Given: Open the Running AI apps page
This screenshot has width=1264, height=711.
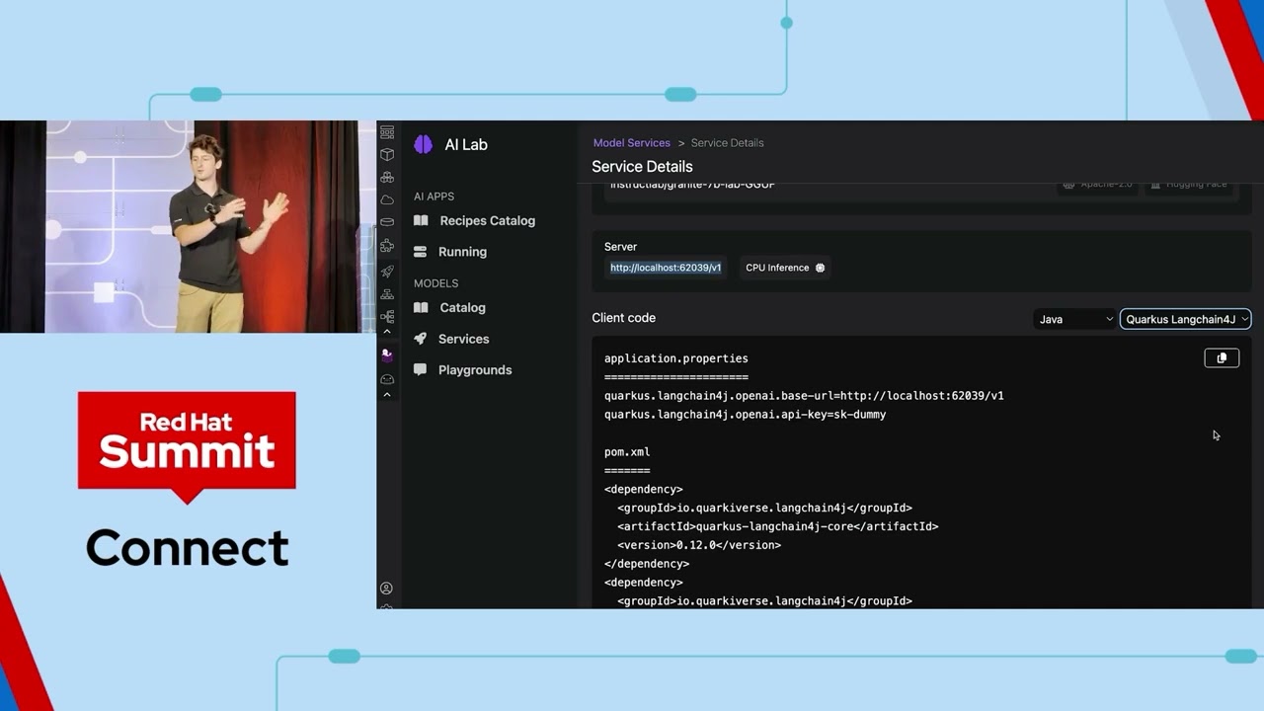Looking at the screenshot, I should click(x=463, y=252).
